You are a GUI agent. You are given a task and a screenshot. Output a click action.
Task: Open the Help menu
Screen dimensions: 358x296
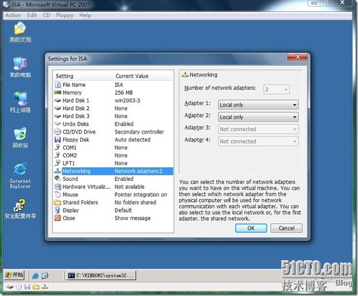click(x=85, y=16)
